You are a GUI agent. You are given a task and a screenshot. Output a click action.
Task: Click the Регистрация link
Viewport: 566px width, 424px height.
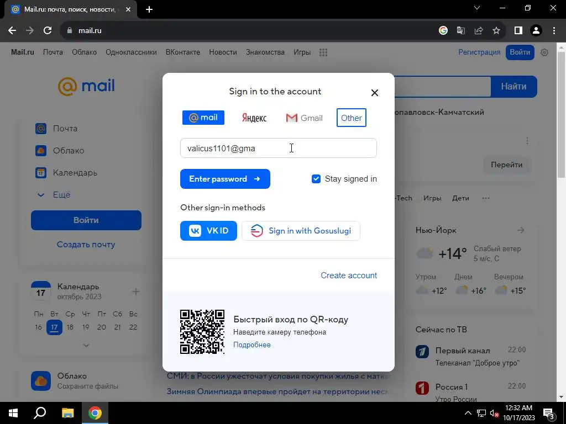click(x=479, y=52)
